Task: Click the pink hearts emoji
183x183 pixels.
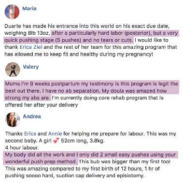Action: pyautogui.click(x=56, y=141)
